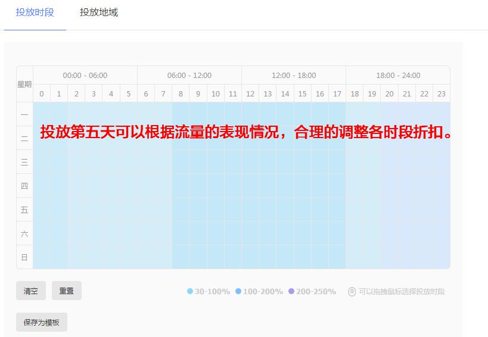The image size is (488, 337).
Task: Select the 一 (Monday) row label
Action: point(24,114)
